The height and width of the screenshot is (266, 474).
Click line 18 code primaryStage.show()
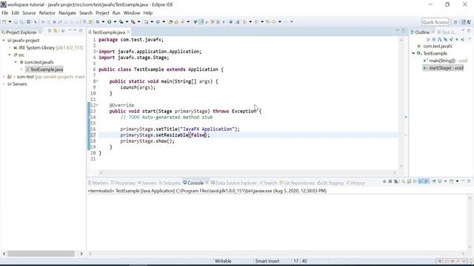(x=147, y=141)
